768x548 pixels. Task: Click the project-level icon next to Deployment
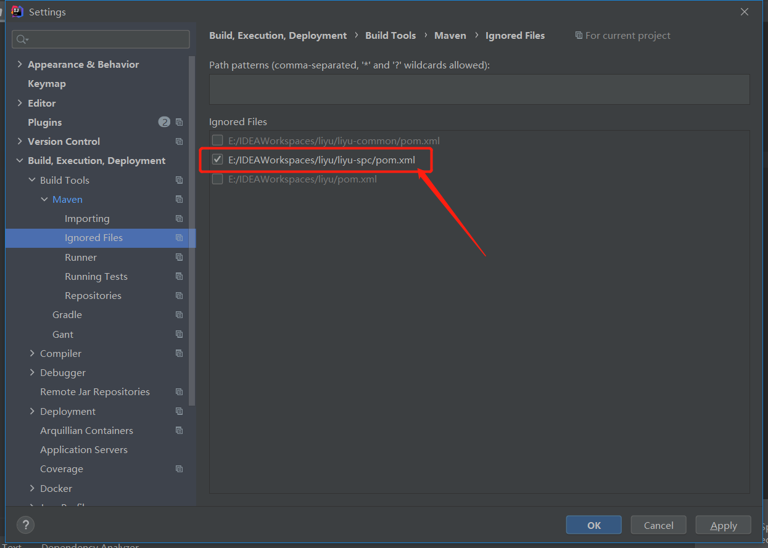[179, 411]
